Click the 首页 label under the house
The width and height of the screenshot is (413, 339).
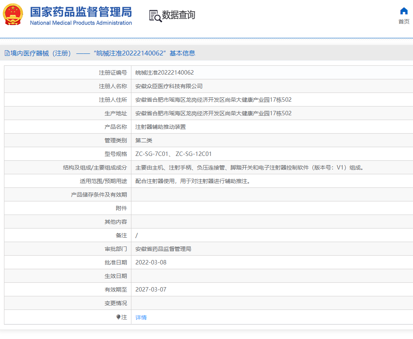coord(404,22)
